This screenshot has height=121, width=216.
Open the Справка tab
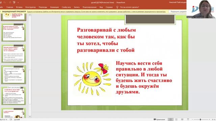coord(109,7)
